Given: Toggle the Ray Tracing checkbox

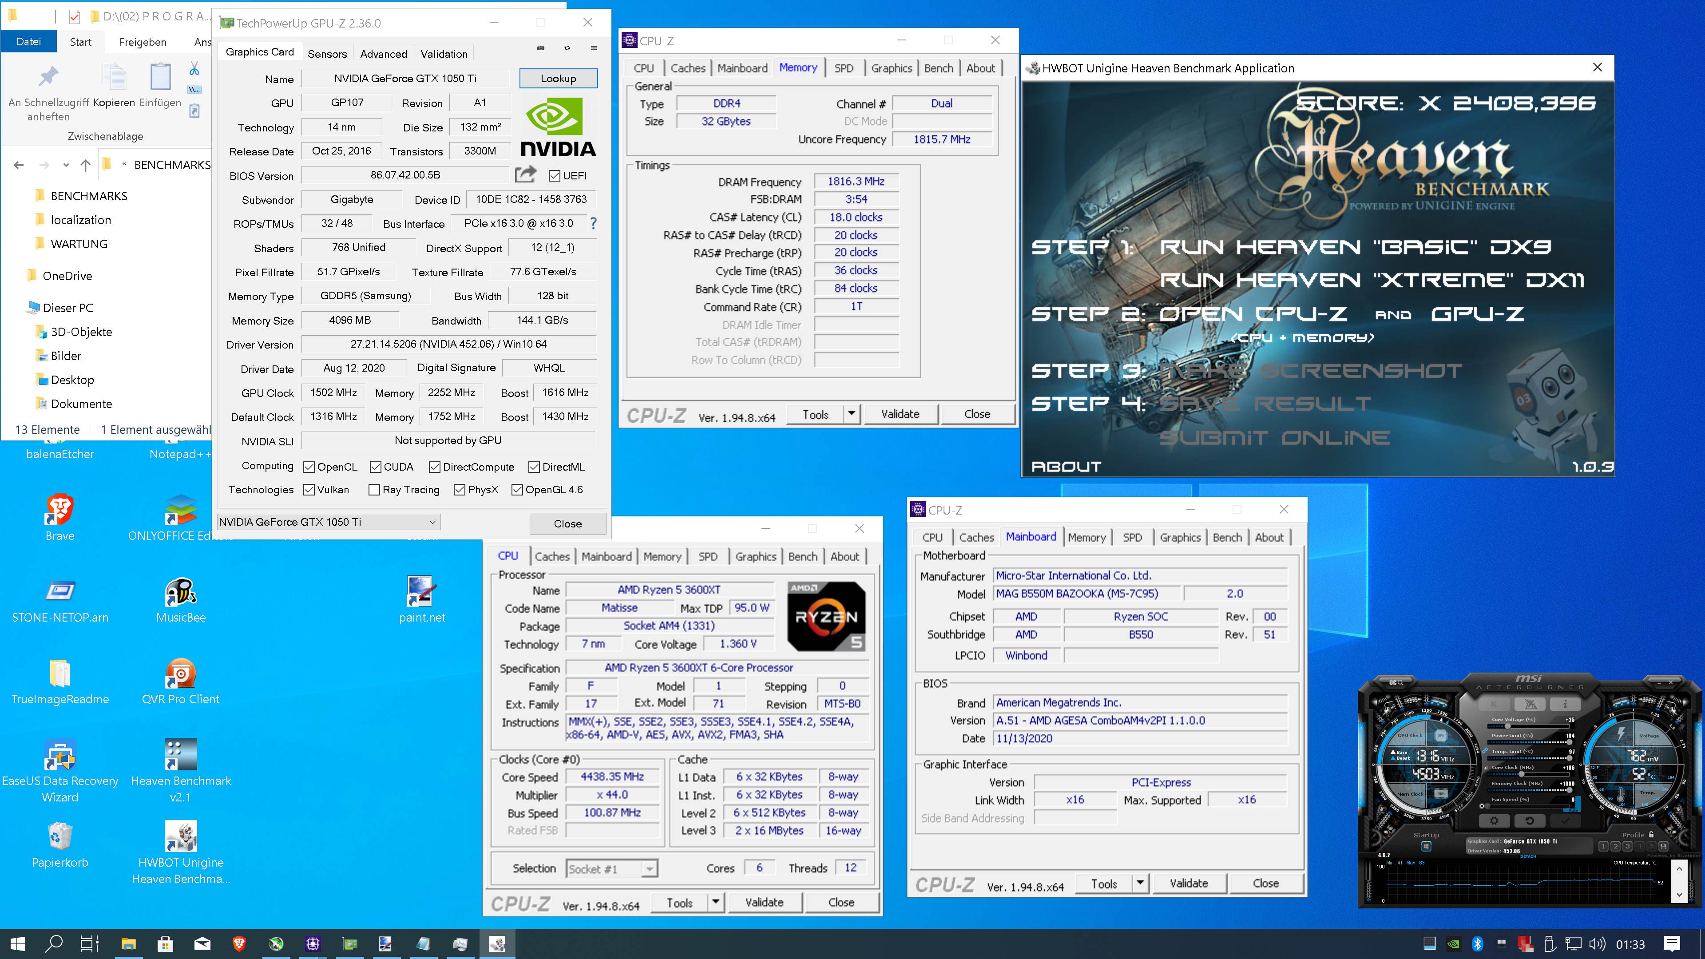Looking at the screenshot, I should (374, 490).
